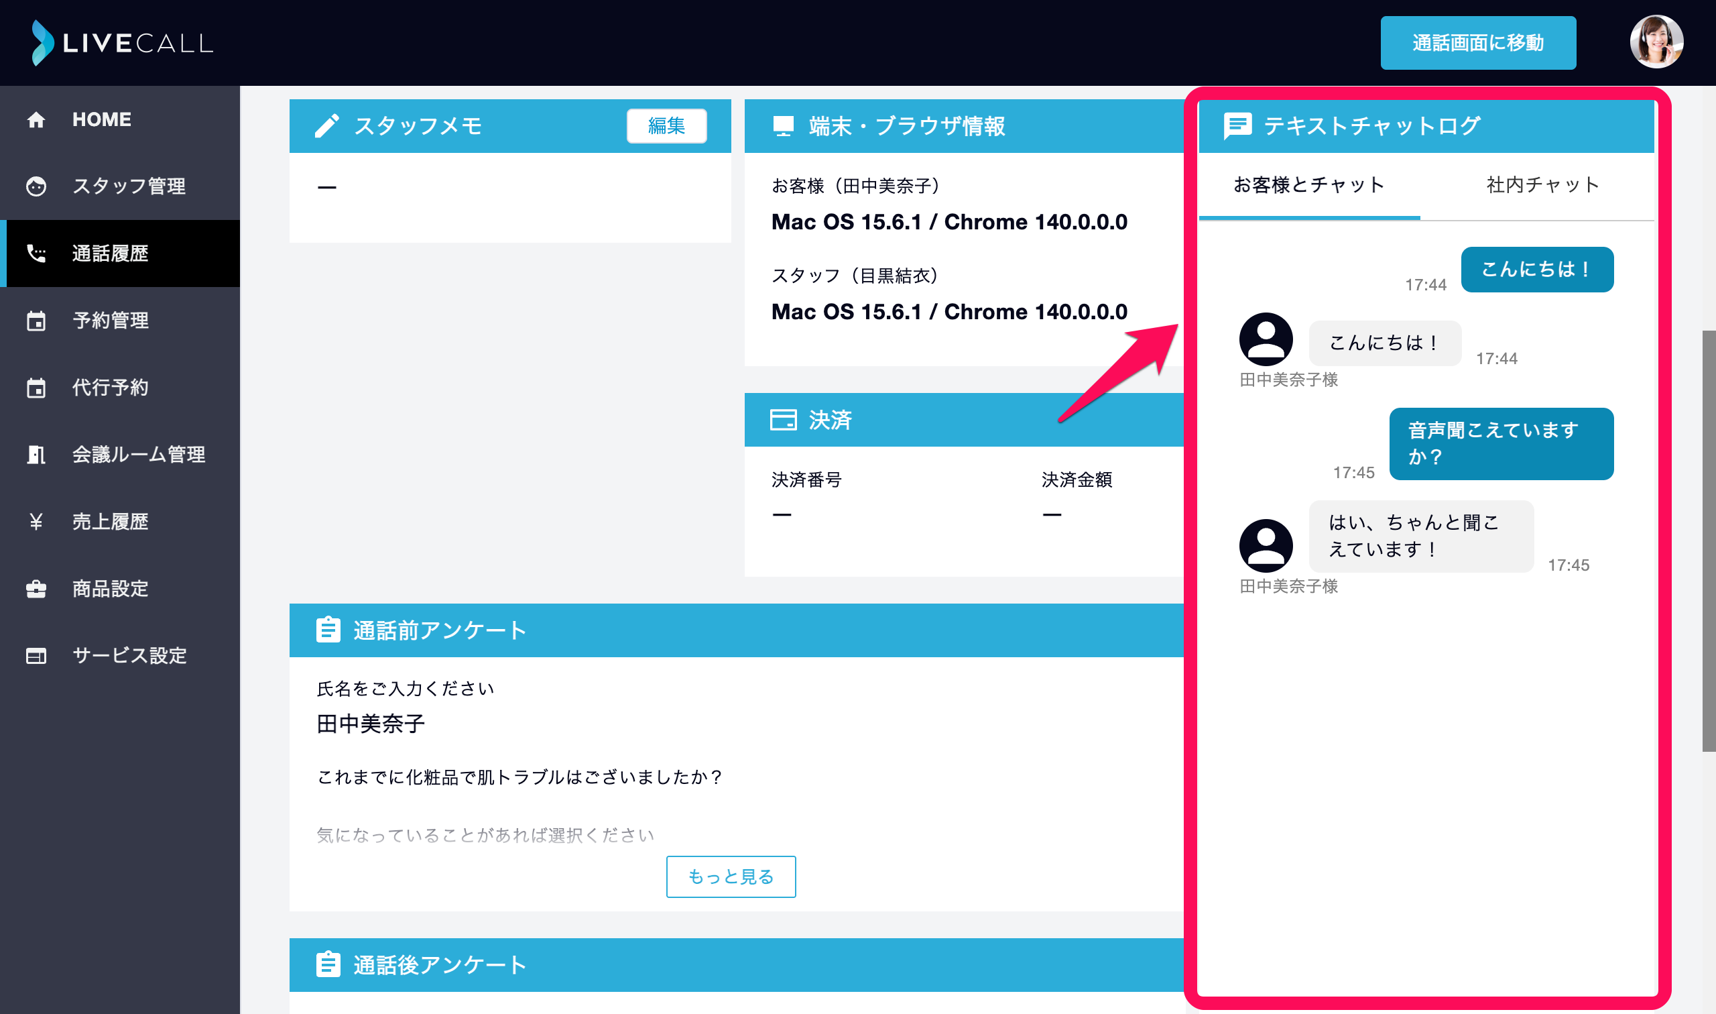Click the お客様（田中美奈子） label
Viewport: 1716px width, 1014px height.
(x=855, y=186)
